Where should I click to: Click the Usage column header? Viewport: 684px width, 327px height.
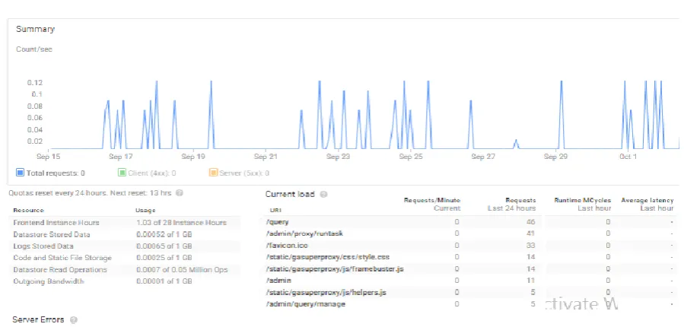[145, 210]
